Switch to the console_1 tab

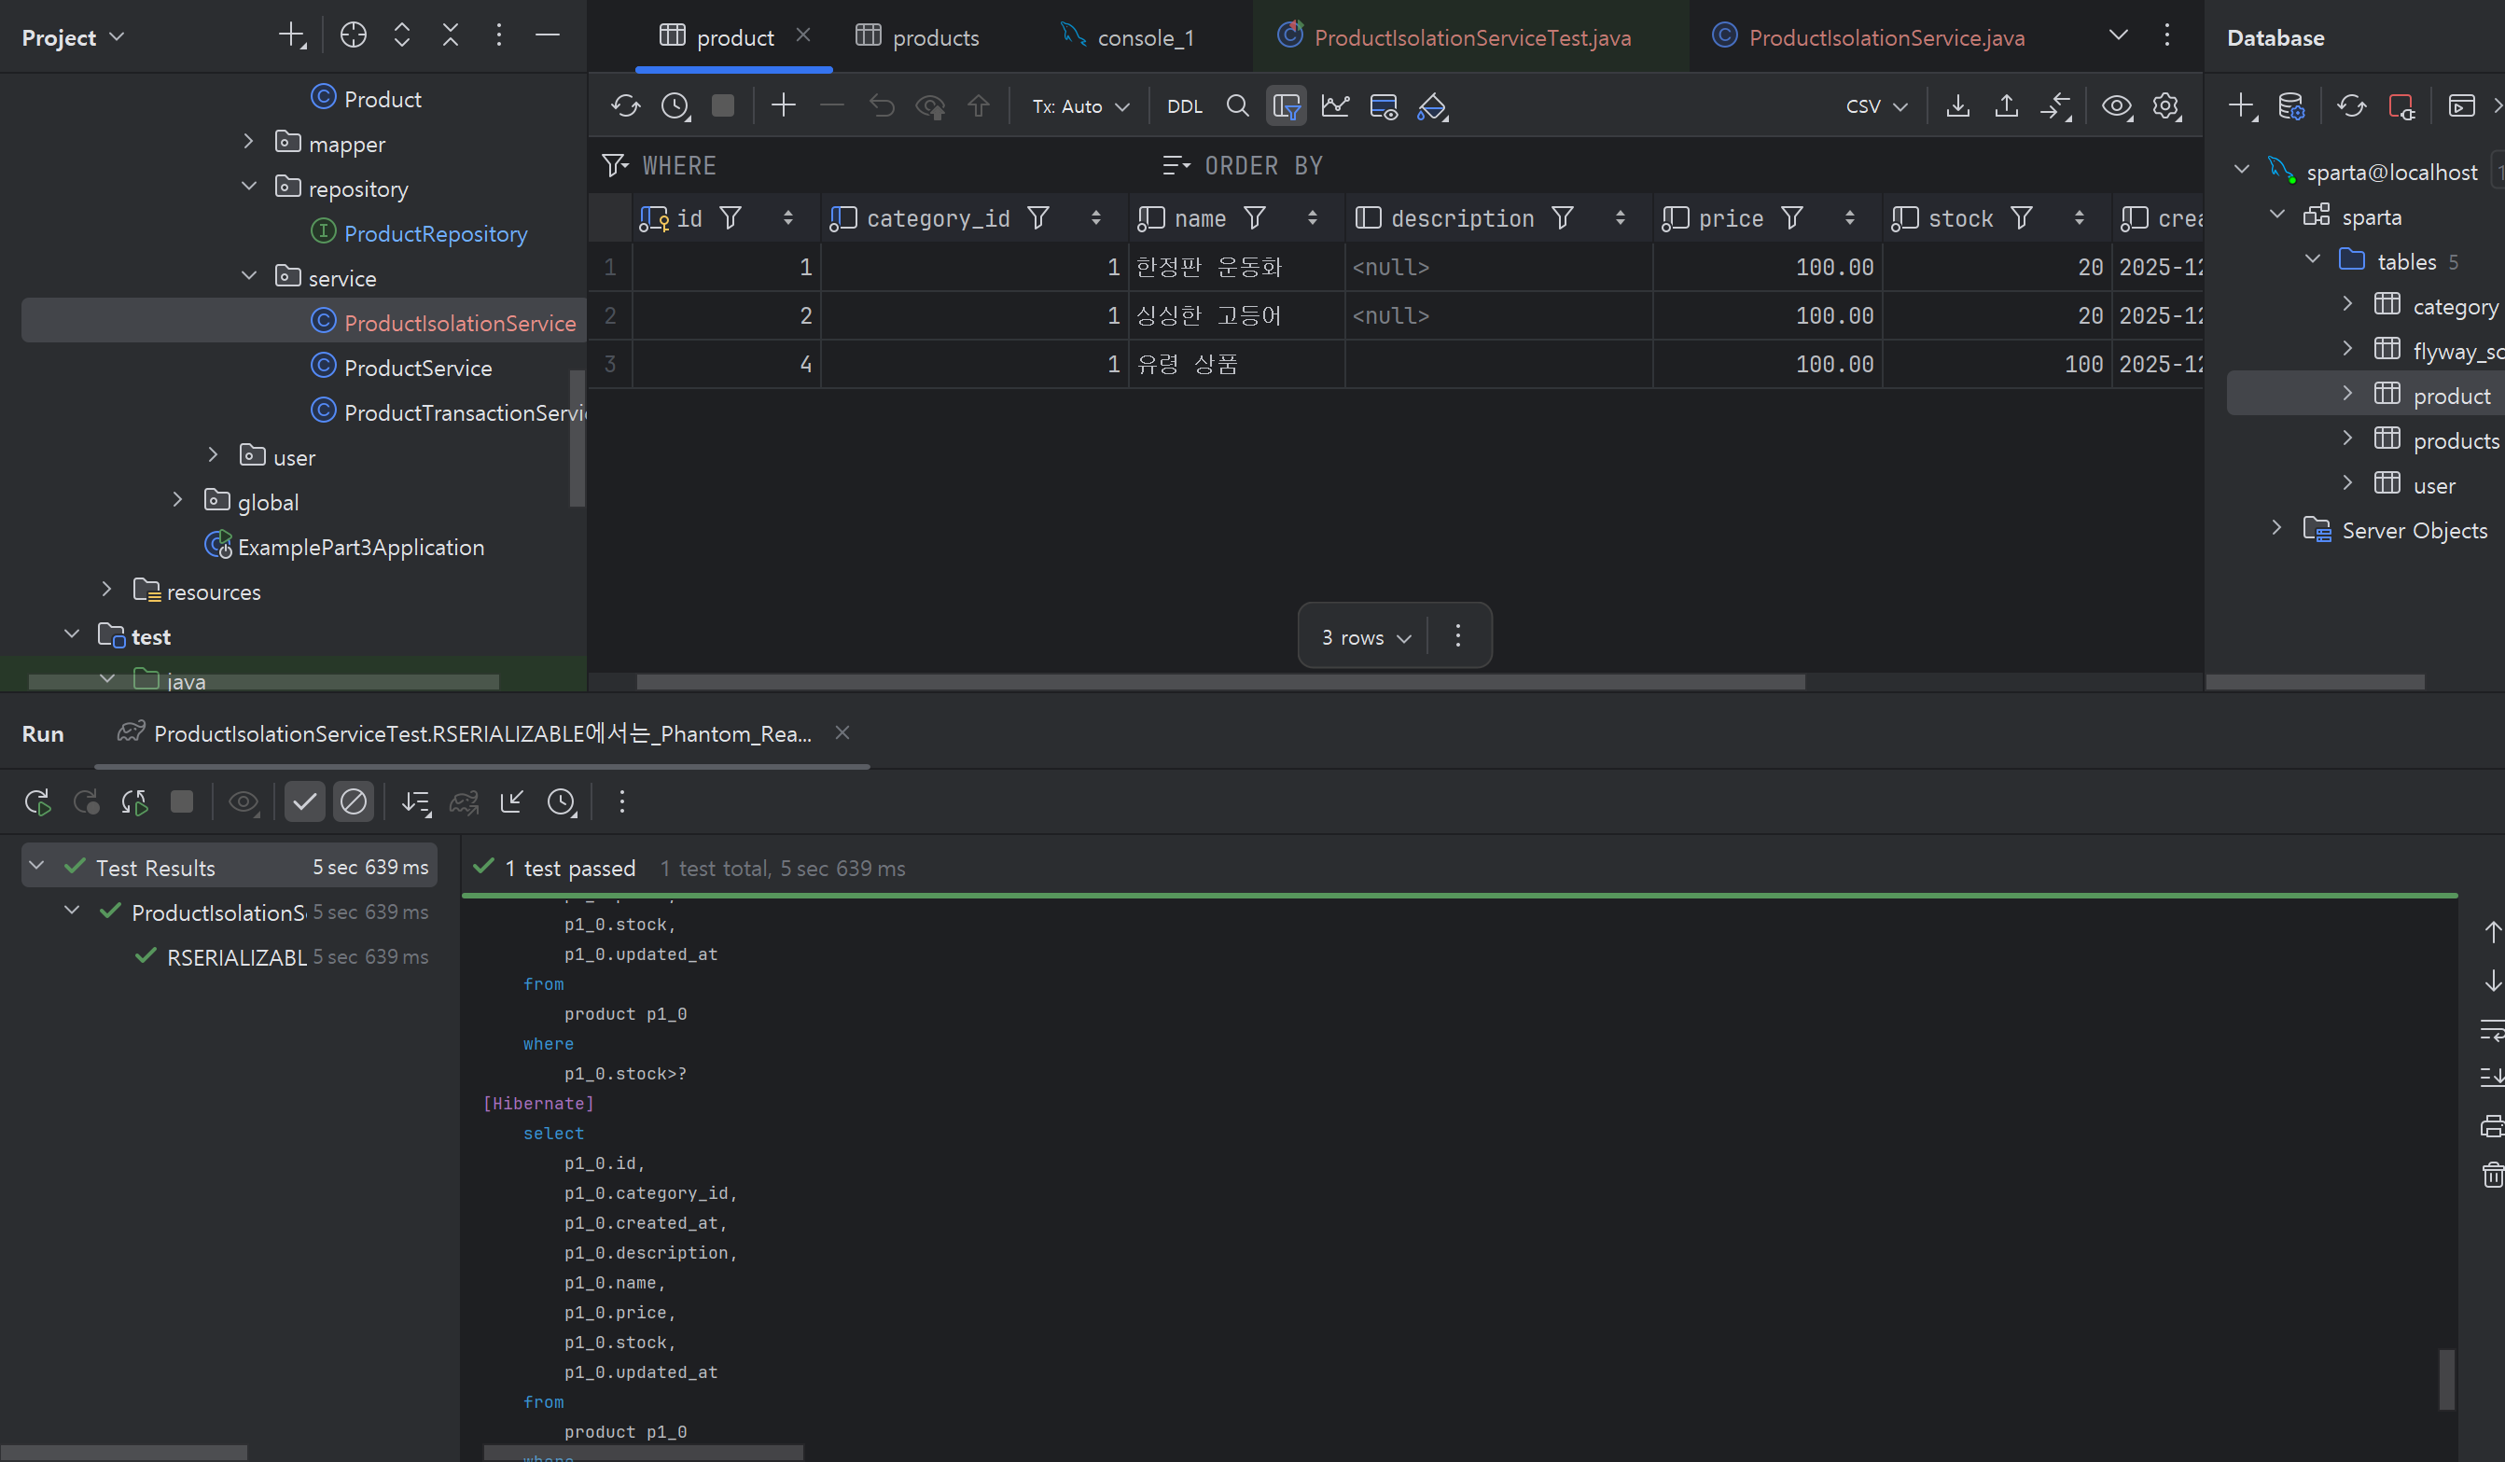point(1127,37)
